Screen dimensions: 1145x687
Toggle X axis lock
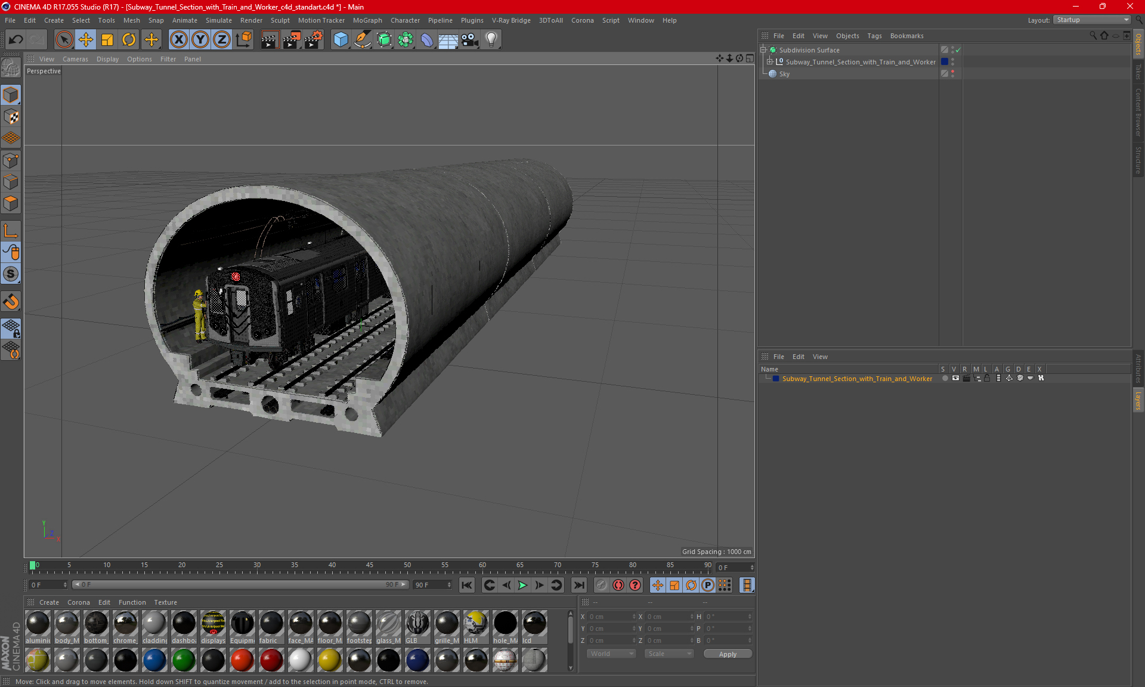178,40
